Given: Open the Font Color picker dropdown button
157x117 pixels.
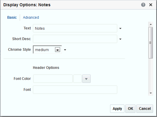Looking at the screenshot, I should click(x=86, y=79).
